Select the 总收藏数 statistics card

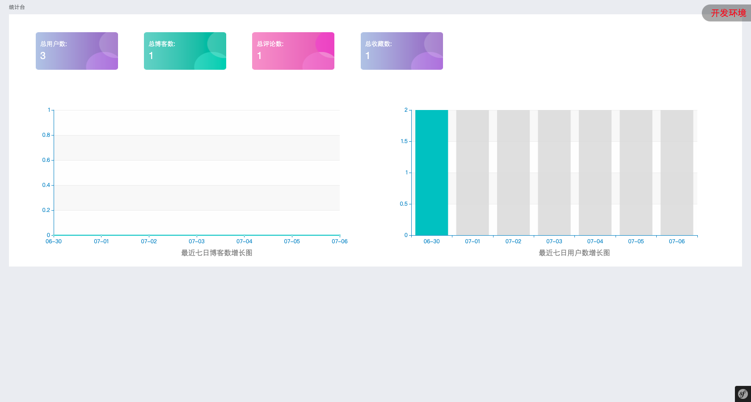pyautogui.click(x=401, y=51)
